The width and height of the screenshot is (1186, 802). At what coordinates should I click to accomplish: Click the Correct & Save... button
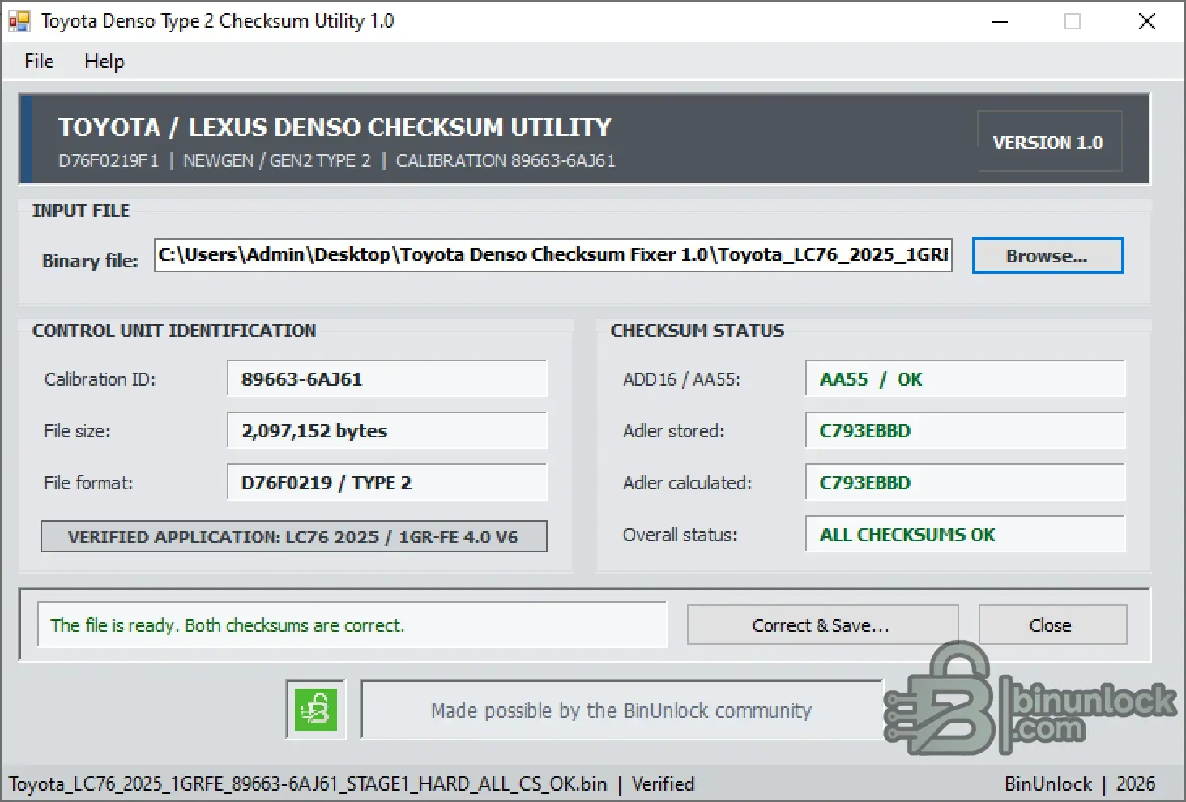(x=822, y=625)
